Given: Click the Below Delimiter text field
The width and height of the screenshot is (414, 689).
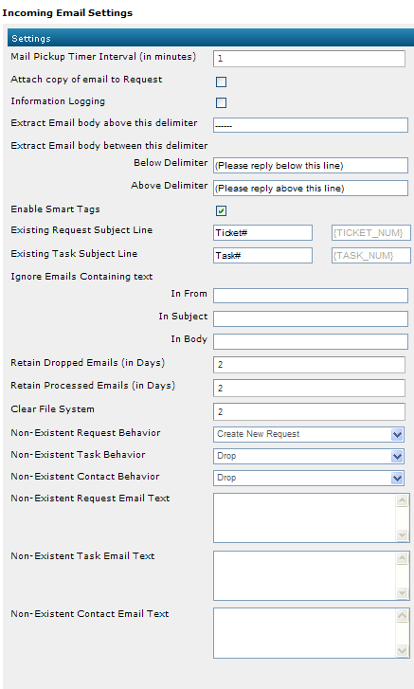Looking at the screenshot, I should coord(311,166).
